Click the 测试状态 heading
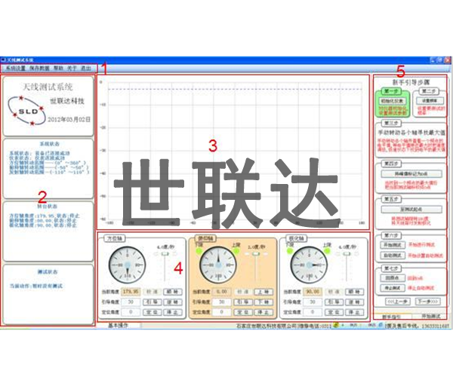Viewport: 453px width, 368px height. pyautogui.click(x=48, y=272)
